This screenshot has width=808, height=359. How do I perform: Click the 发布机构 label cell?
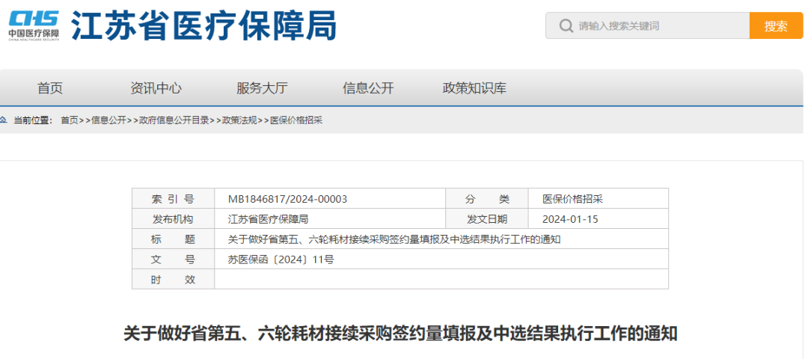[173, 219]
